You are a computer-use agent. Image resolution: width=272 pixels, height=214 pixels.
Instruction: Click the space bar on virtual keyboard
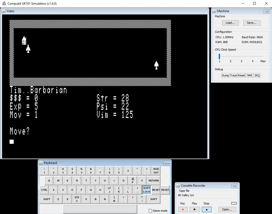tap(100, 209)
